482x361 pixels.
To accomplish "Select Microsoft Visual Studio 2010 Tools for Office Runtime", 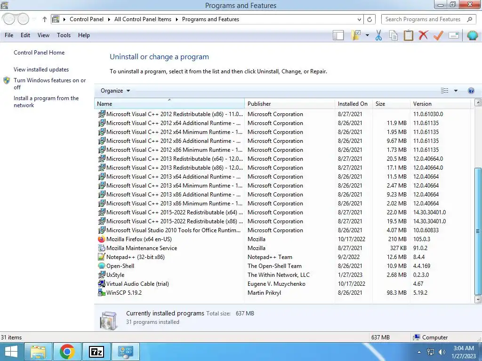I will [284, 230].
